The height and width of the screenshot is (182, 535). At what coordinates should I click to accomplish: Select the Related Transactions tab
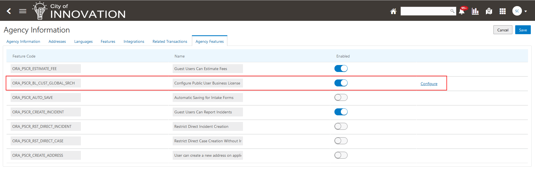point(170,41)
